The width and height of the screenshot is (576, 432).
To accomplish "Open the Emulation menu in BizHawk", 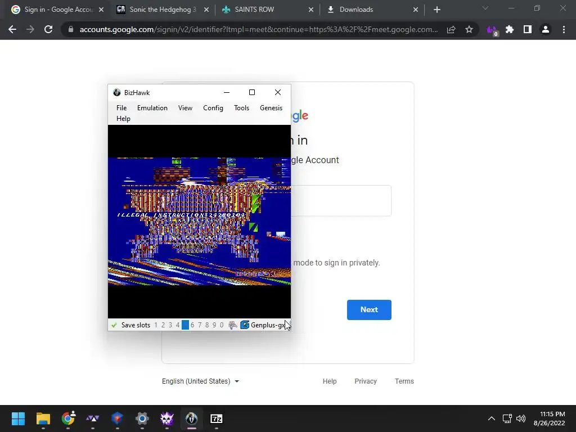I will (x=152, y=107).
